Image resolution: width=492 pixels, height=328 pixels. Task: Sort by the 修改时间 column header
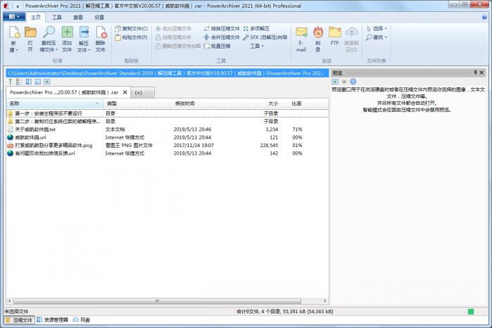pos(207,103)
